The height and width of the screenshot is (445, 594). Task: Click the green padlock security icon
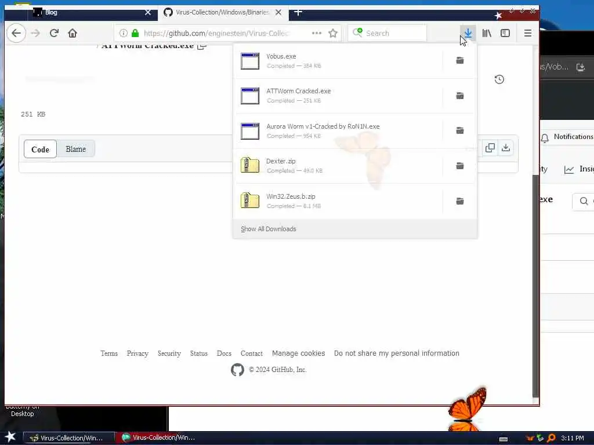click(x=135, y=33)
